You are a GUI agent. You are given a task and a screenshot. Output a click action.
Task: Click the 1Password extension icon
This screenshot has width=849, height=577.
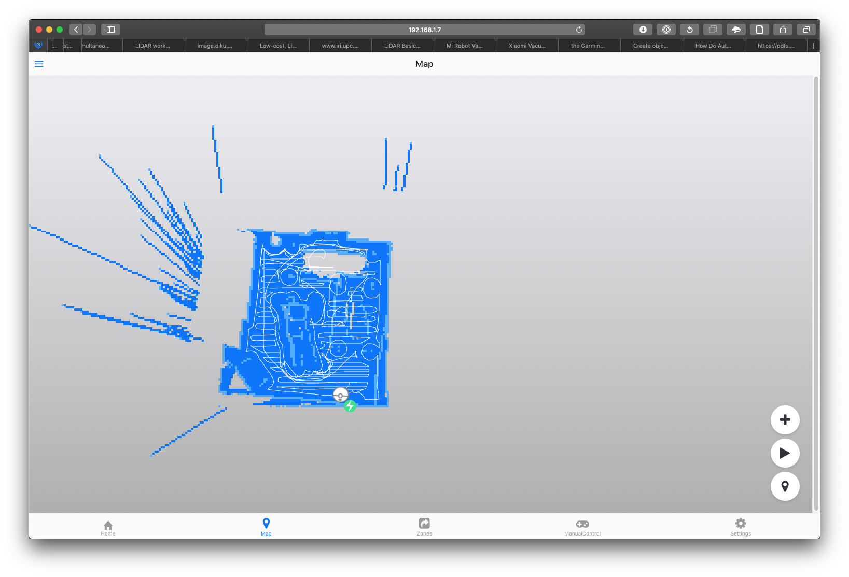pyautogui.click(x=666, y=30)
